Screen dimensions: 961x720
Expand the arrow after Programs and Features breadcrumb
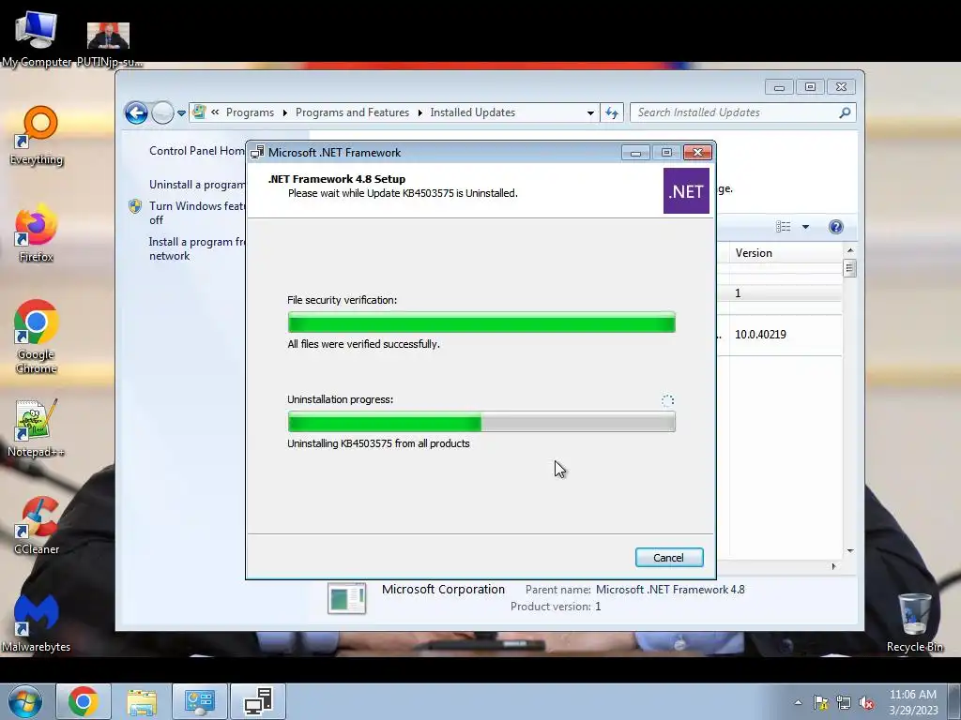[x=419, y=113]
